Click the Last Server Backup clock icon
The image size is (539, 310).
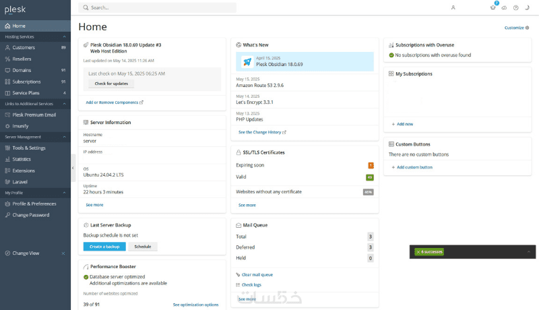pos(86,225)
